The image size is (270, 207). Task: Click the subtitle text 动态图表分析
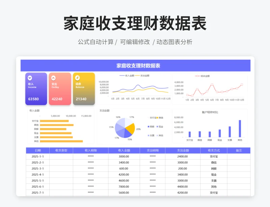tap(174, 42)
